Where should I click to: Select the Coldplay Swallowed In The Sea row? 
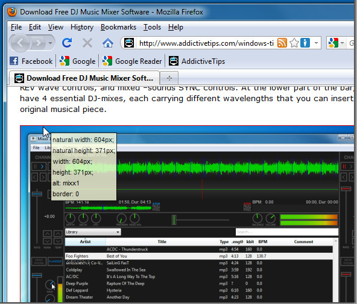198,270
